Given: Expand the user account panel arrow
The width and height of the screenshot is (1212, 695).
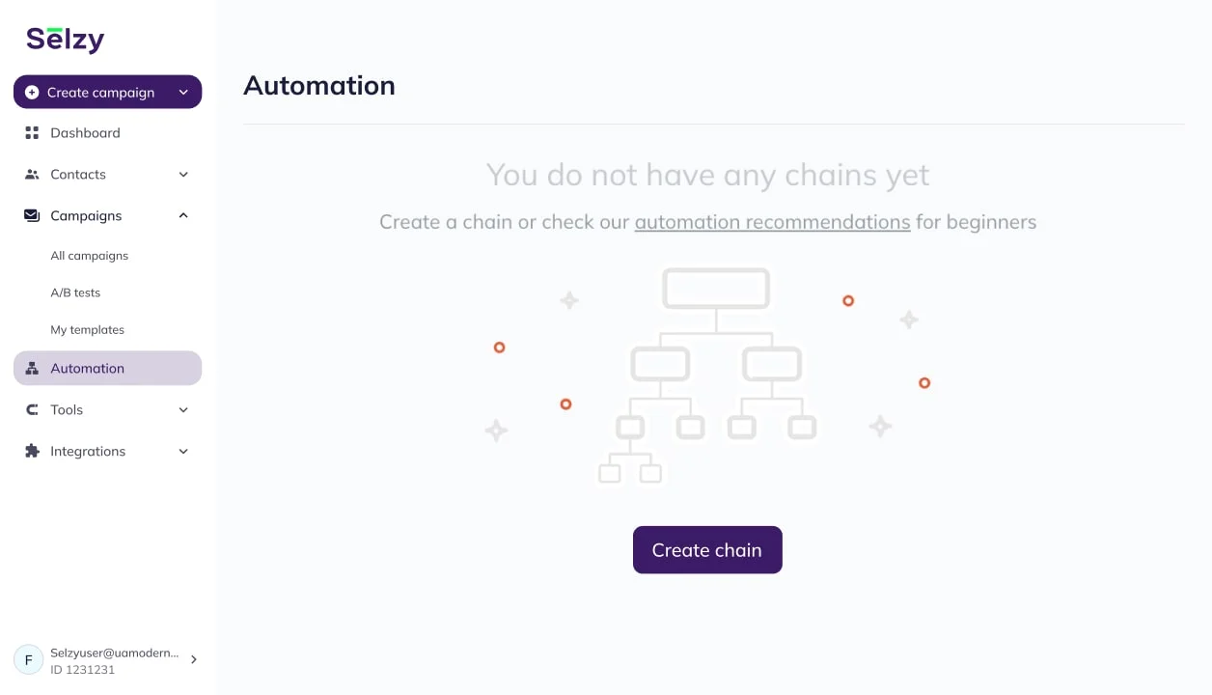Looking at the screenshot, I should coord(193,658).
